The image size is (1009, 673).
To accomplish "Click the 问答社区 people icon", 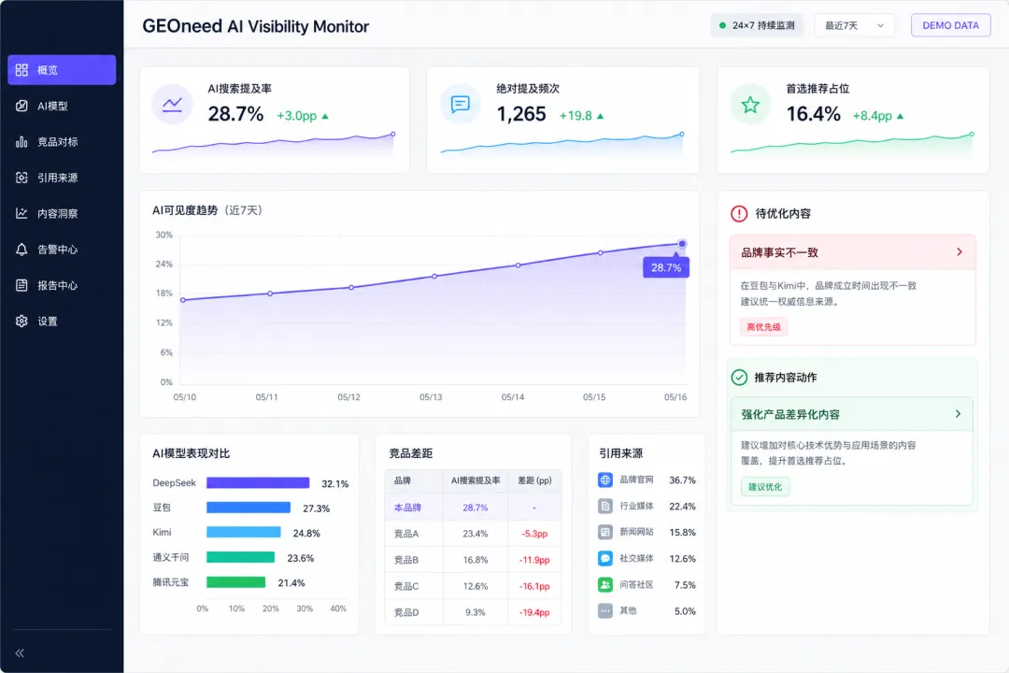I will click(x=604, y=585).
